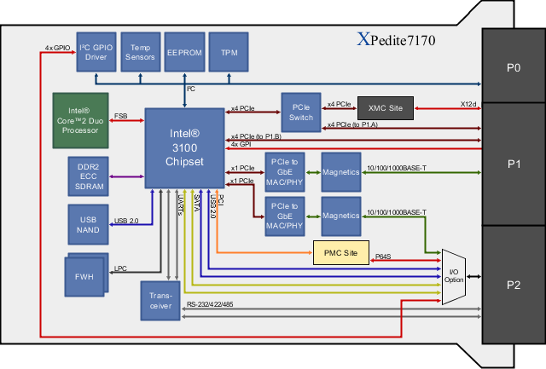This screenshot has width=546, height=369.
Task: Click the x4 PCIe (to P1.B) label
Action: coord(256,136)
